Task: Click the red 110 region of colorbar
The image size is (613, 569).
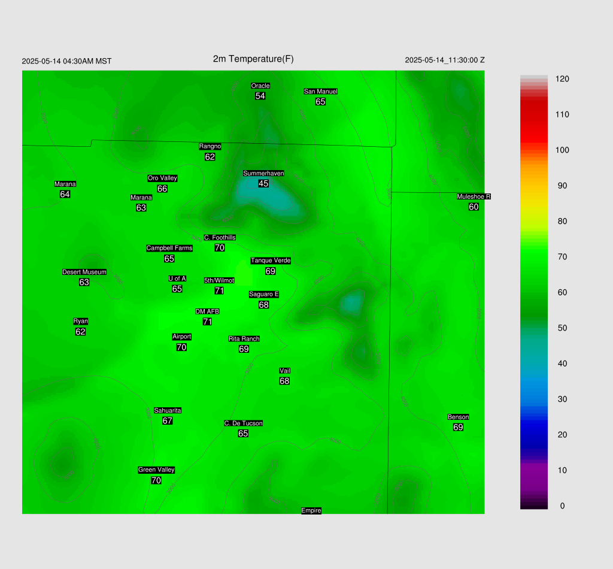Action: tap(533, 114)
